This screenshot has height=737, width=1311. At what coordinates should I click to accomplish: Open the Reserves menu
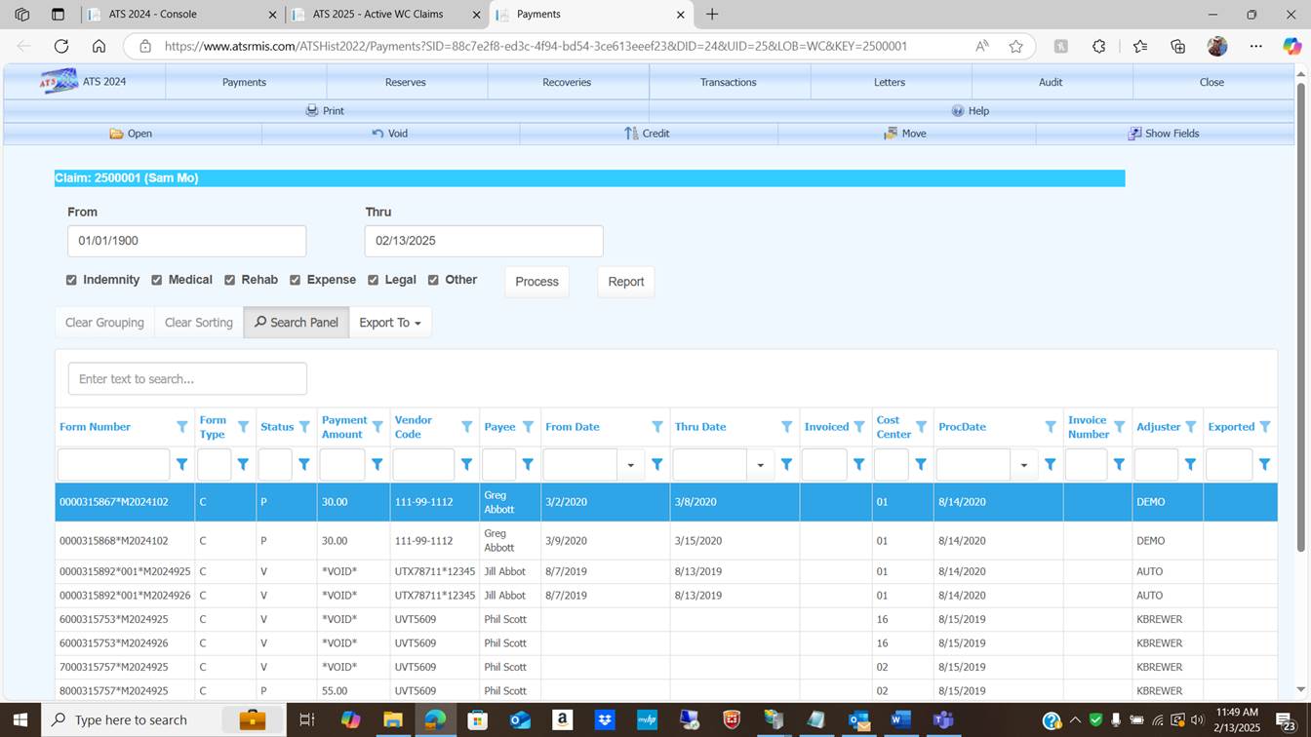[405, 83]
